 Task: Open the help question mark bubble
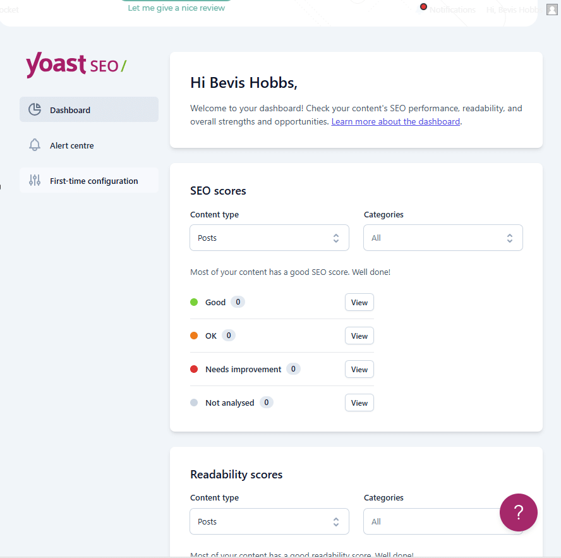coord(518,513)
